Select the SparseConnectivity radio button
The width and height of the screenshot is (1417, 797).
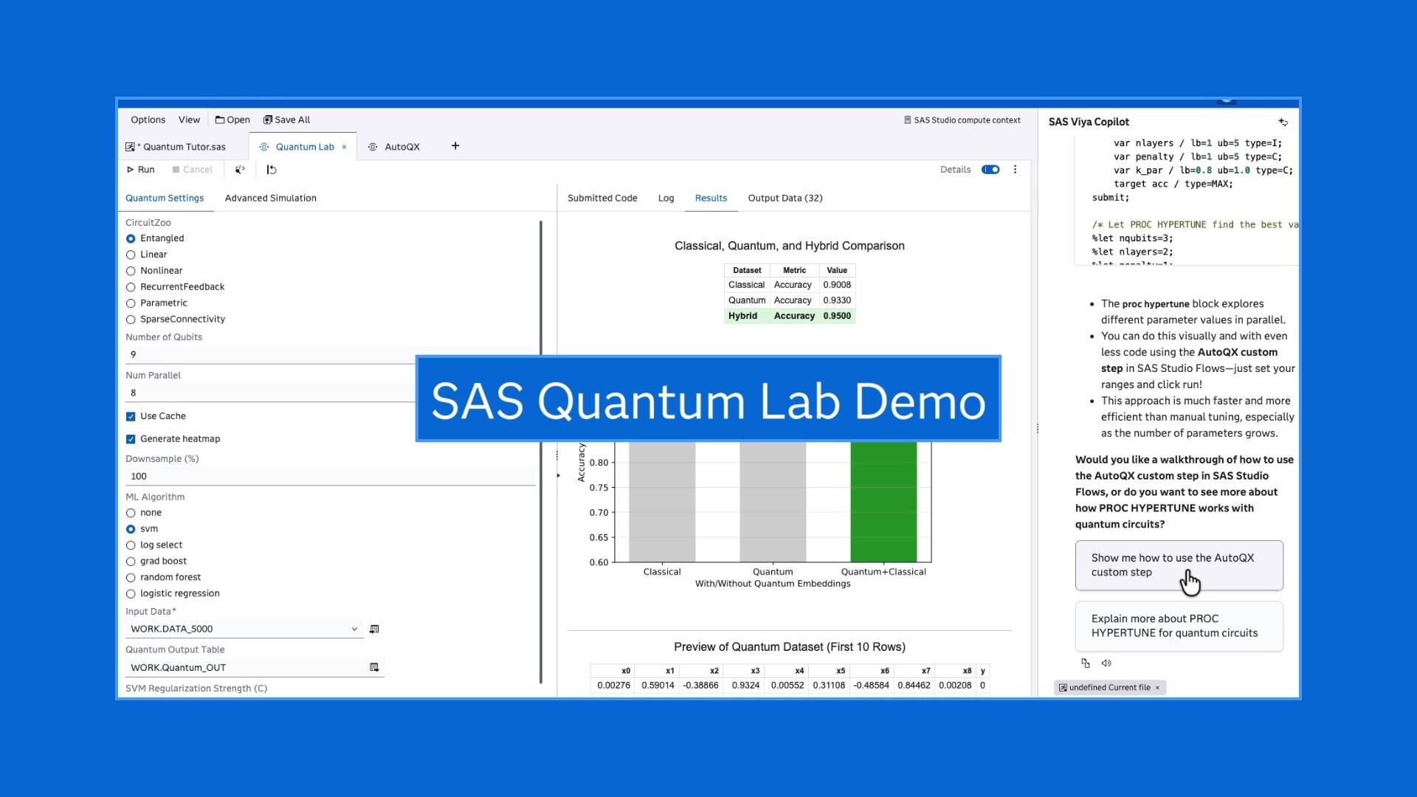coord(131,320)
